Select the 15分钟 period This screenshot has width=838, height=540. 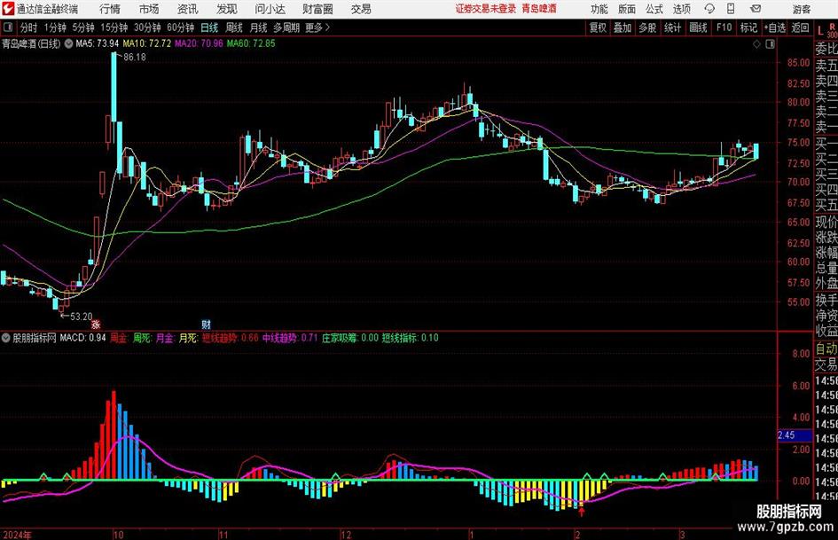click(114, 27)
